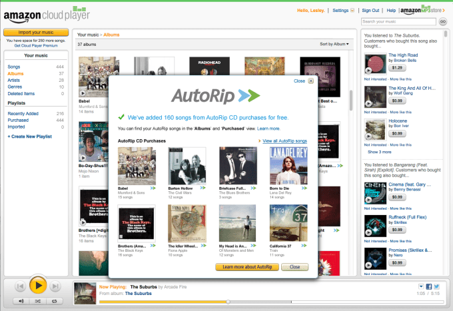Image resolution: width=453 pixels, height=311 pixels.
Task: Open California 37 album cover thumbnail
Action: [288, 223]
